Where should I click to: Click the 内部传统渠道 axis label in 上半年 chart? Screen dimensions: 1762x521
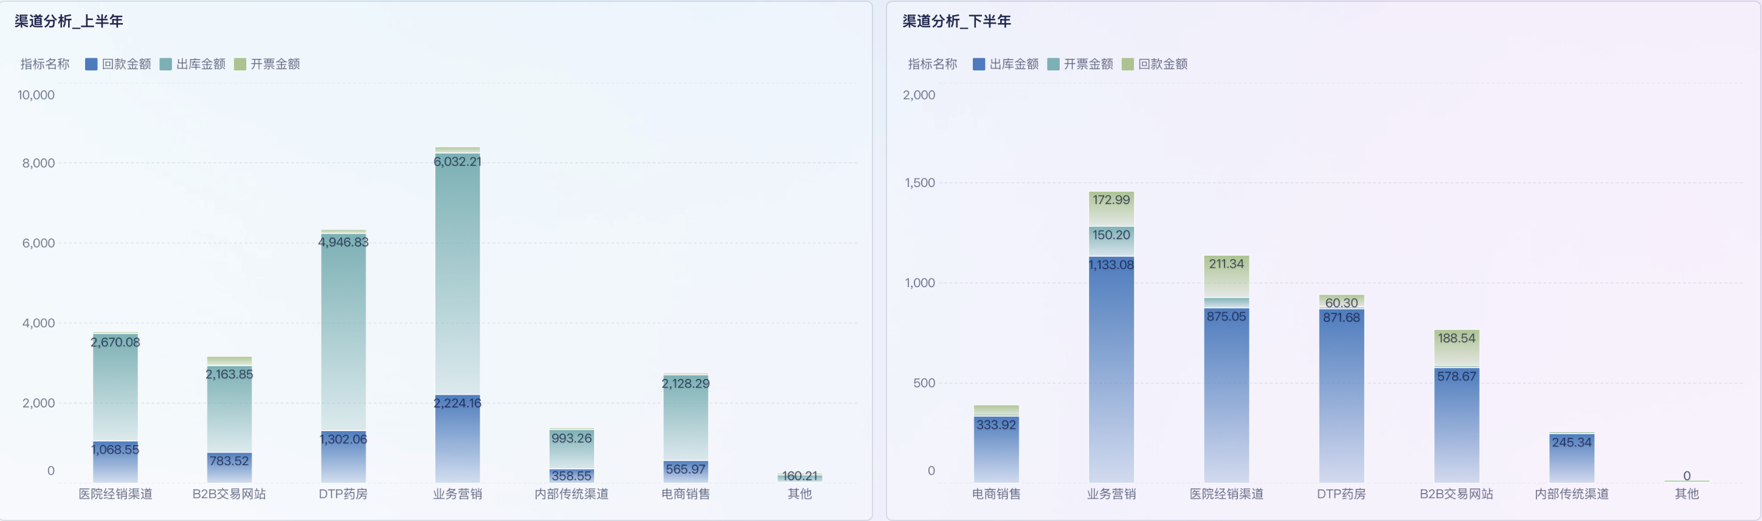pos(571,494)
